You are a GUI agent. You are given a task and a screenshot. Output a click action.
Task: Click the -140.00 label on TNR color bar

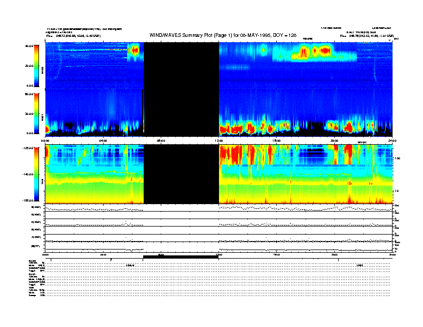click(28, 174)
